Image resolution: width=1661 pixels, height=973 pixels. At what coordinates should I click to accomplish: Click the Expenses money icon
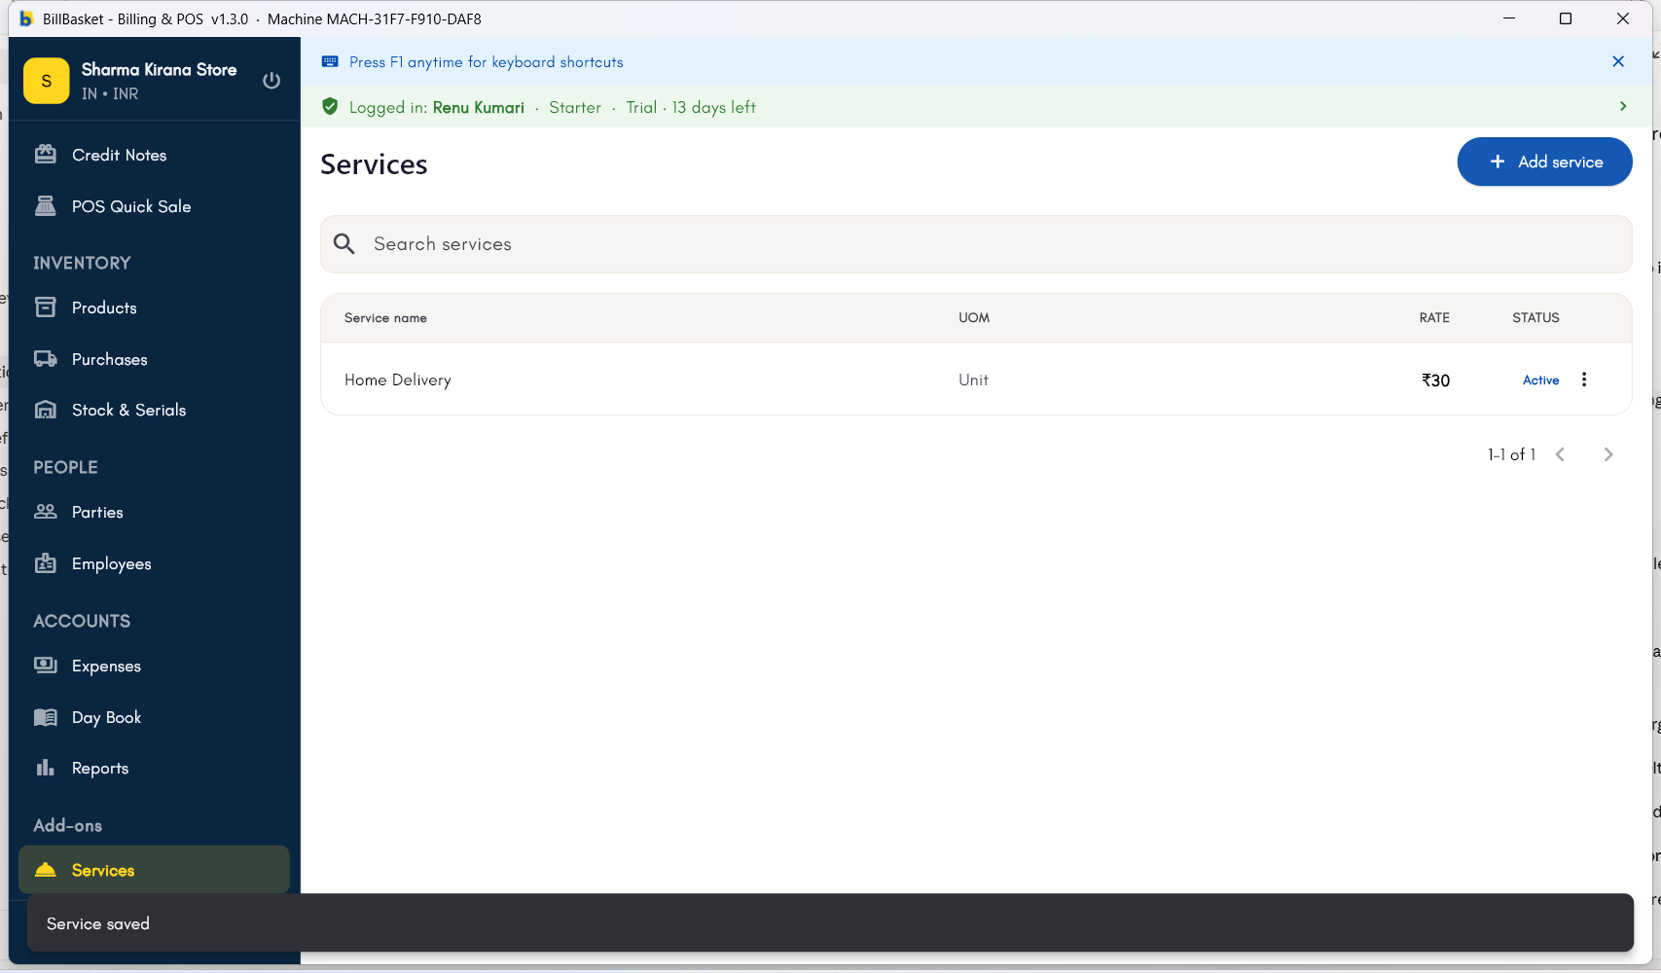(46, 665)
